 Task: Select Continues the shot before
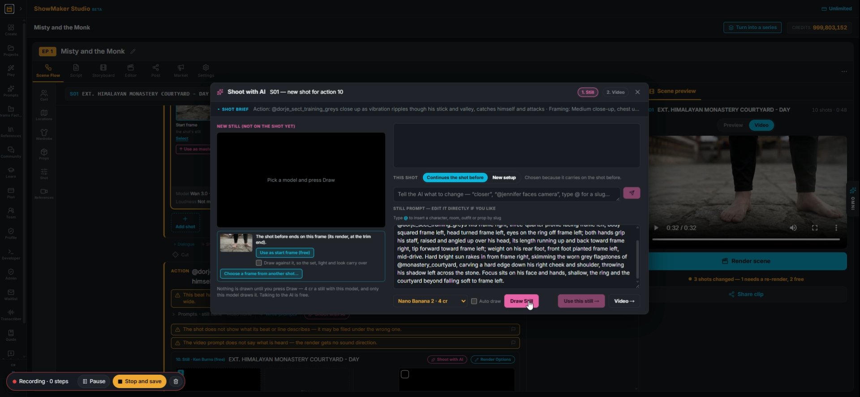click(455, 177)
